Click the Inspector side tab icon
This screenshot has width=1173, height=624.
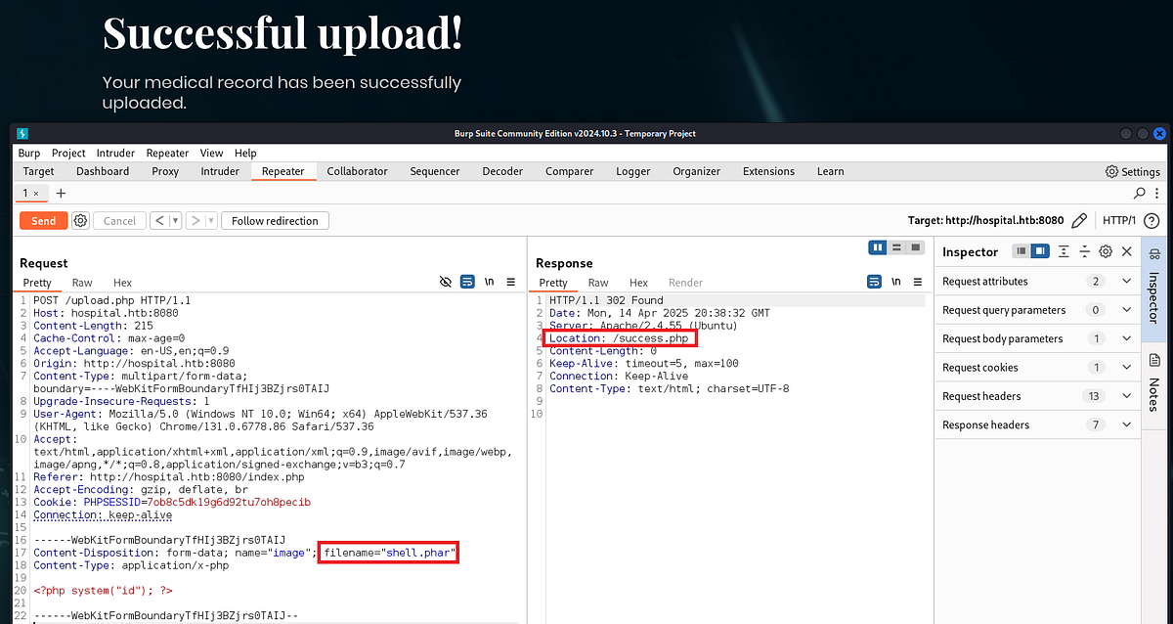click(x=1154, y=254)
